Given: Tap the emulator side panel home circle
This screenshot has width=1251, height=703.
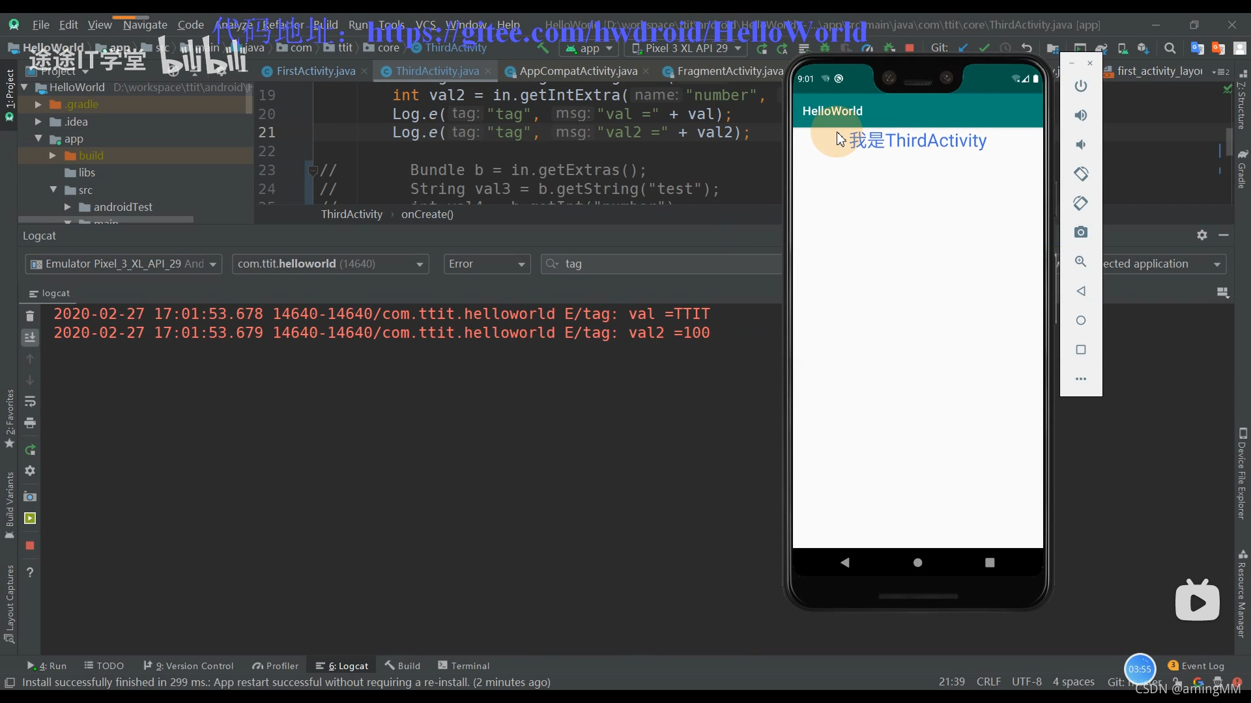Looking at the screenshot, I should click(1081, 320).
